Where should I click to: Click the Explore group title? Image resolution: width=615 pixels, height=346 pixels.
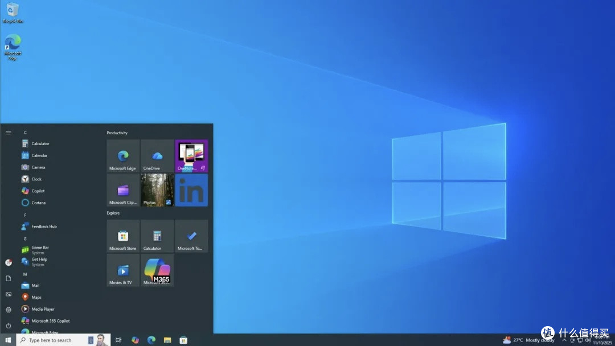(x=113, y=213)
